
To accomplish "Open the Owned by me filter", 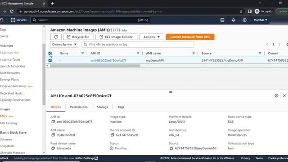I will (x=64, y=45).
